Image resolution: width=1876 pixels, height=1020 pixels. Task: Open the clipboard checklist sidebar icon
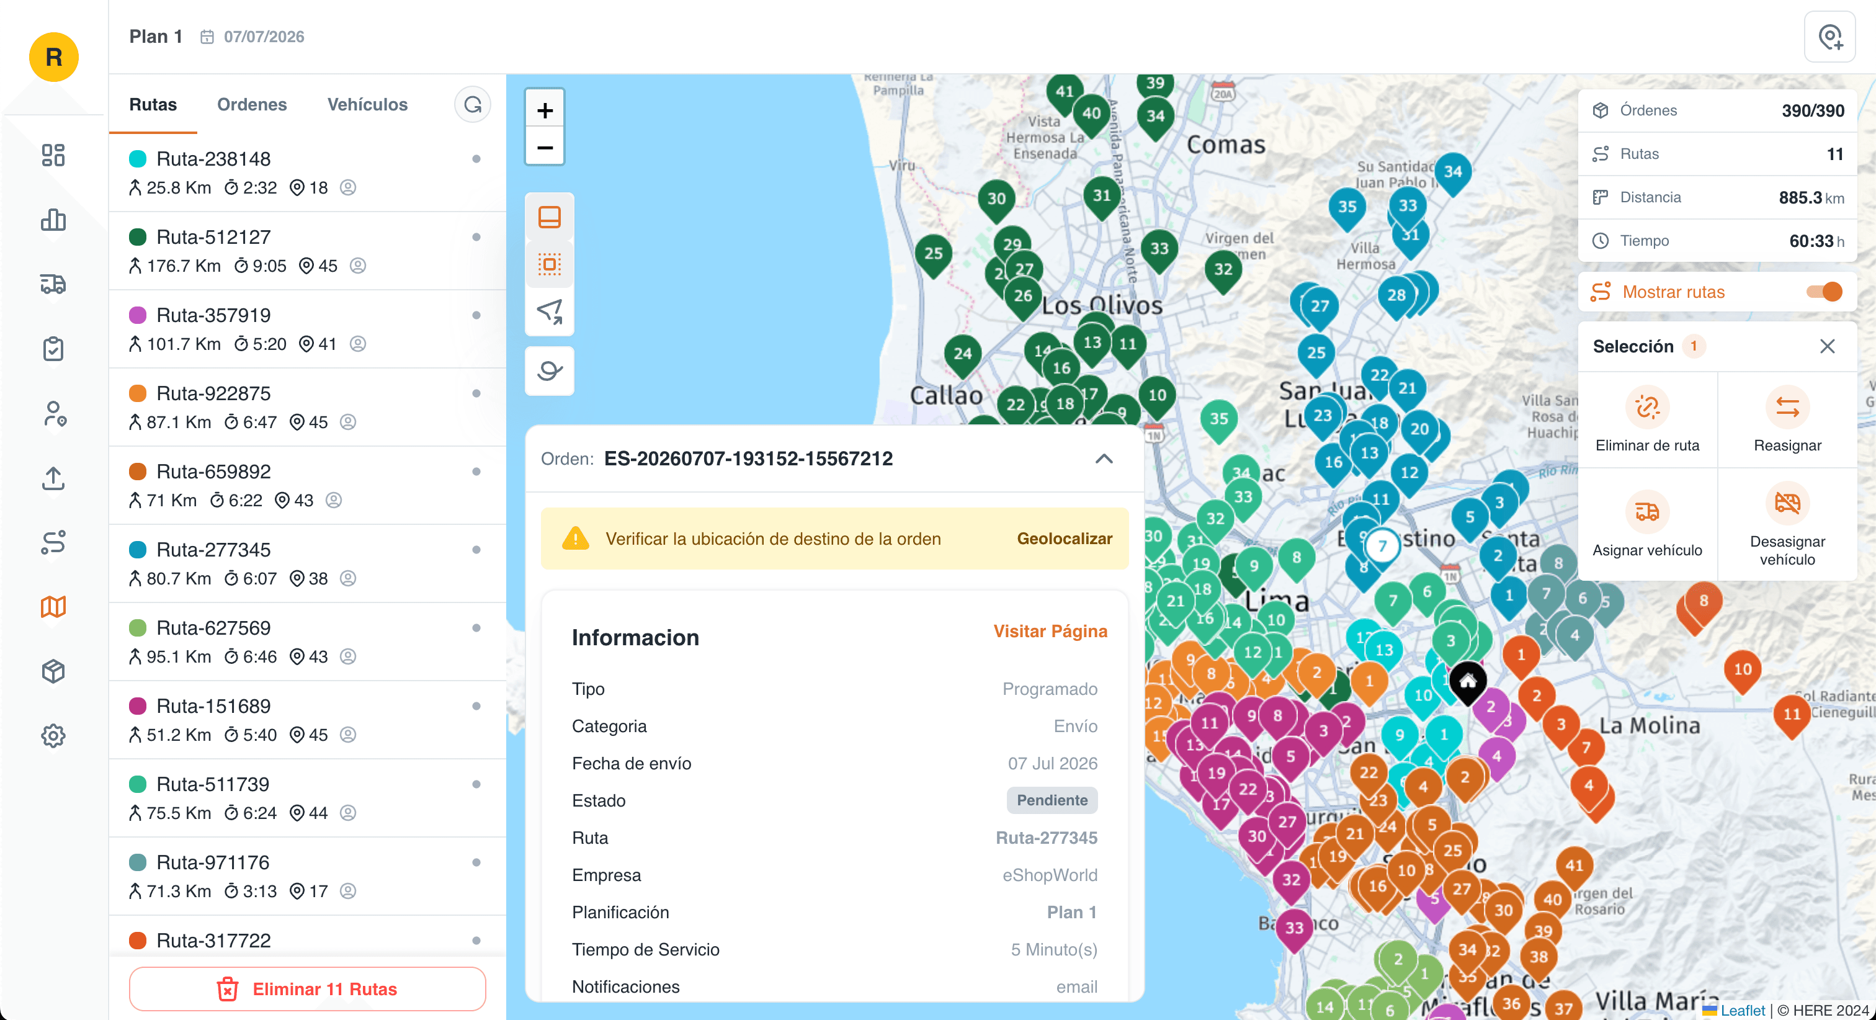[x=53, y=348]
